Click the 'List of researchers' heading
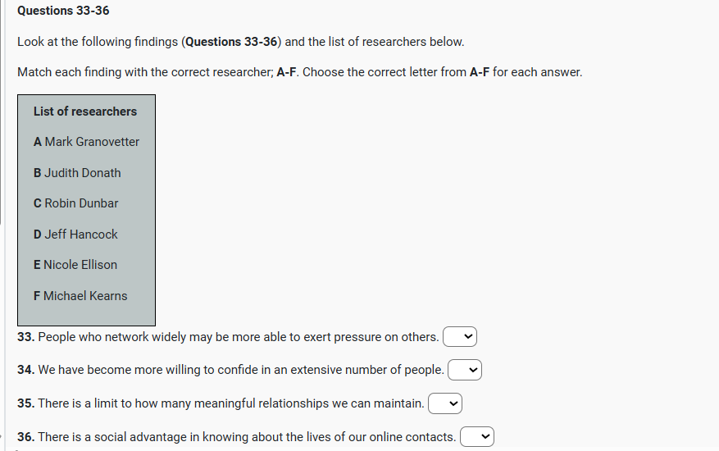The width and height of the screenshot is (719, 451). click(85, 112)
